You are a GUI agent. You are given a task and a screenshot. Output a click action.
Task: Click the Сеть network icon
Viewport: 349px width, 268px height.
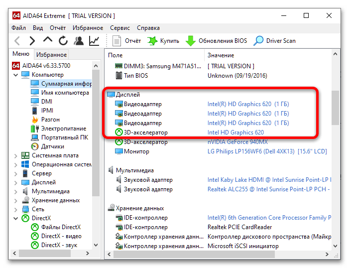pyautogui.click(x=25, y=209)
